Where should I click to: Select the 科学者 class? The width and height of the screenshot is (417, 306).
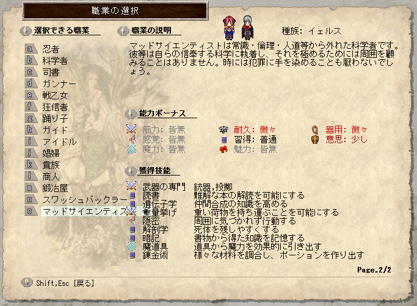pos(55,61)
